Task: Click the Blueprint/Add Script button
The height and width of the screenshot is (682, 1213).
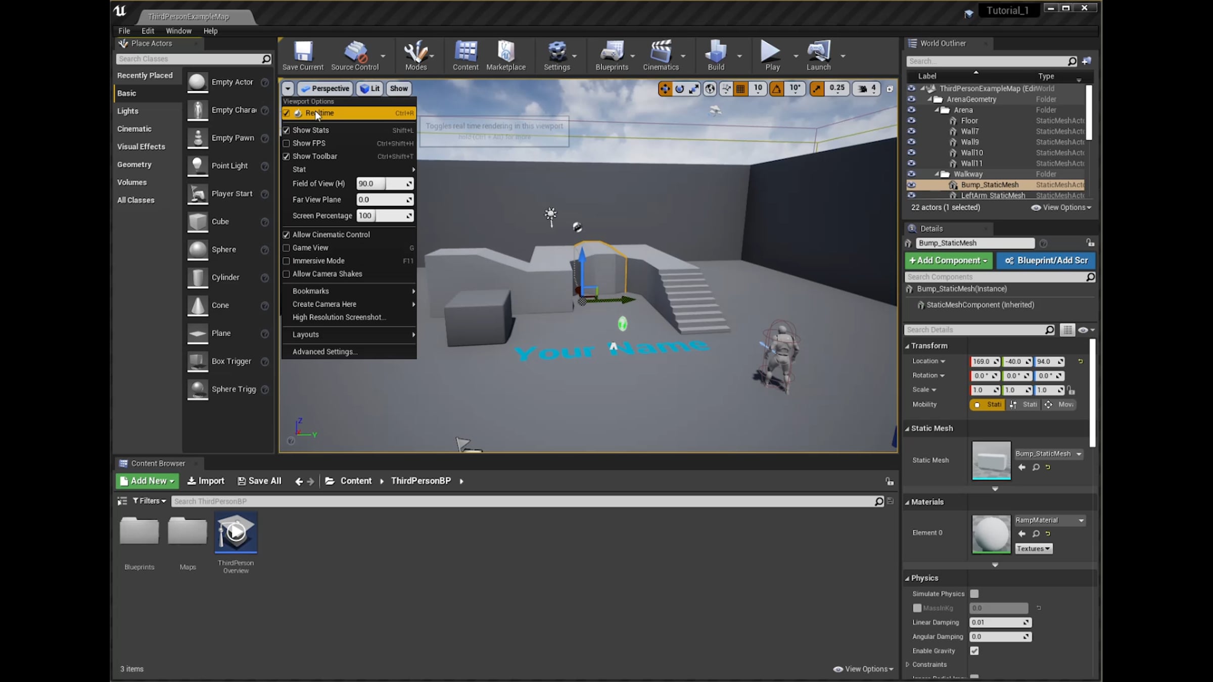Action: [1046, 261]
